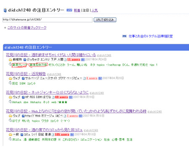Click the tag これはひどい
The image size is (189, 154).
(x=71, y=140)
